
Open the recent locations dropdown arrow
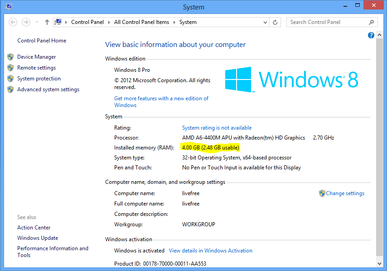click(x=37, y=22)
